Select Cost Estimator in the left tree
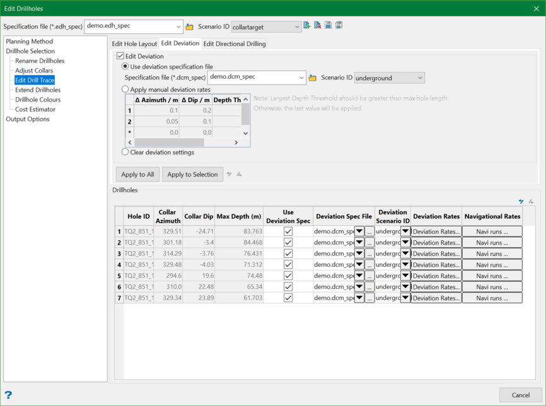The height and width of the screenshot is (406, 546). (x=35, y=109)
